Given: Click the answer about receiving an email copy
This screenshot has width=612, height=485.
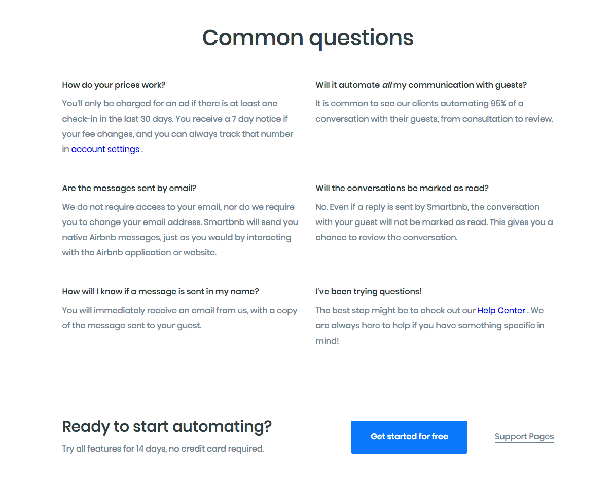Looking at the screenshot, I should click(179, 318).
